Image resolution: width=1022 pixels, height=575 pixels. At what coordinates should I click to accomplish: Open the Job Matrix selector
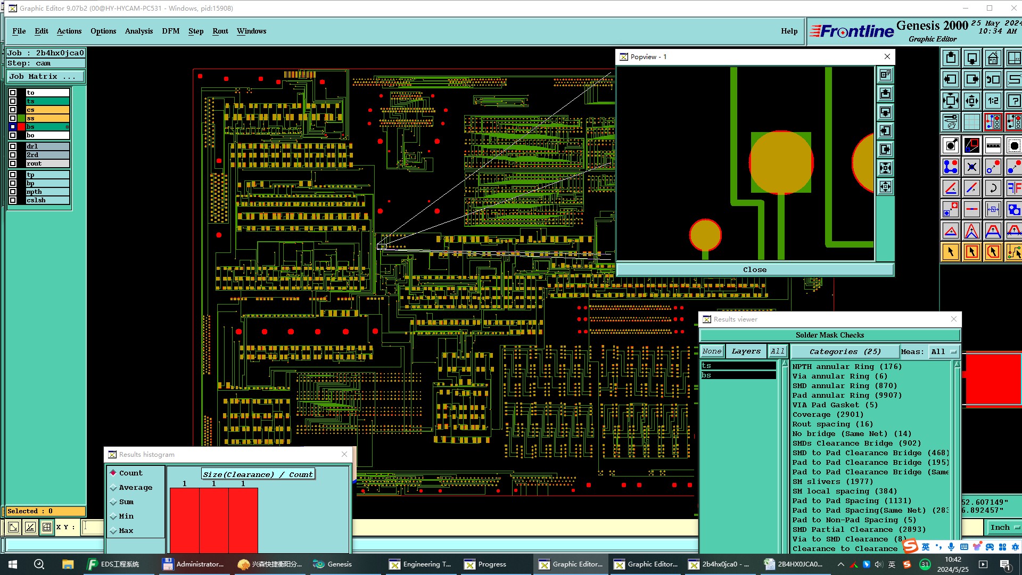pyautogui.click(x=46, y=77)
